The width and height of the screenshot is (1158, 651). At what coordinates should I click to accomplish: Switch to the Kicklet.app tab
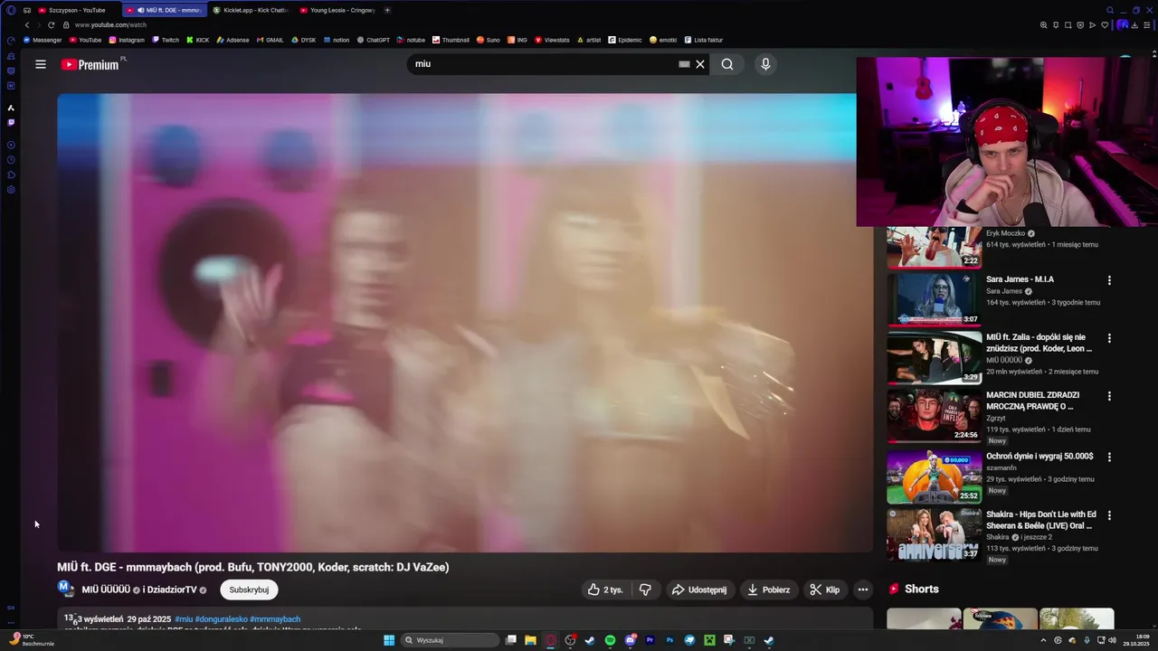click(x=251, y=10)
